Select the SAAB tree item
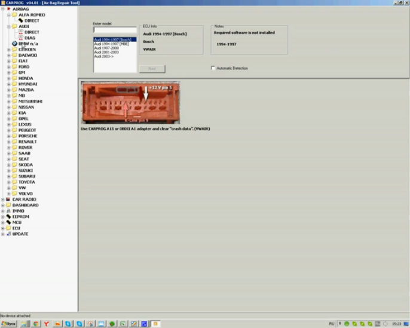 pyautogui.click(x=25, y=153)
